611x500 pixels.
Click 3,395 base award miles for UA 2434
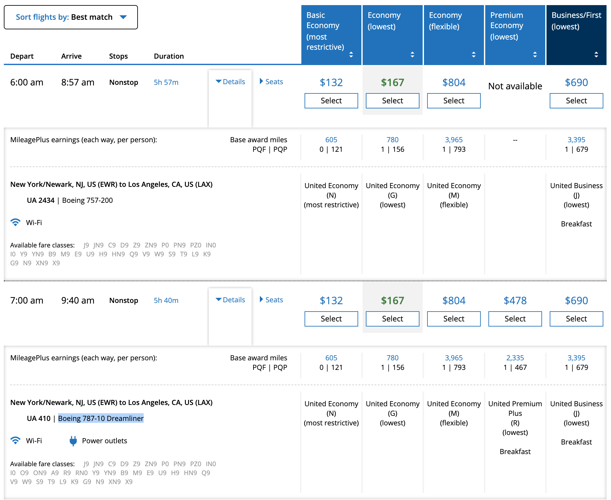[x=577, y=140]
